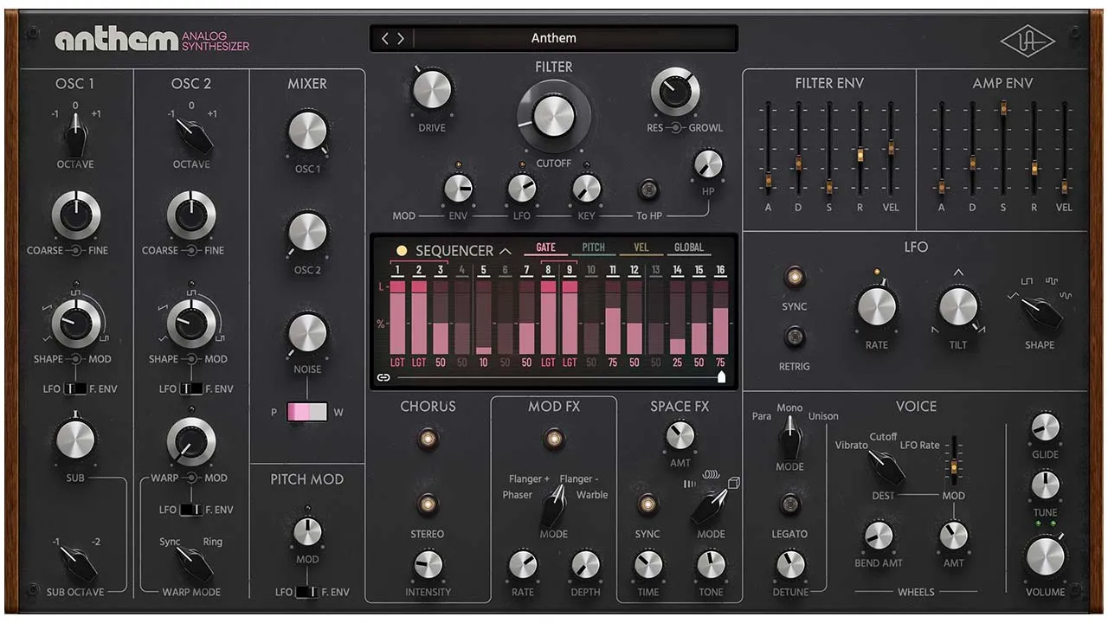Open the sequencer Global tab

[x=688, y=247]
